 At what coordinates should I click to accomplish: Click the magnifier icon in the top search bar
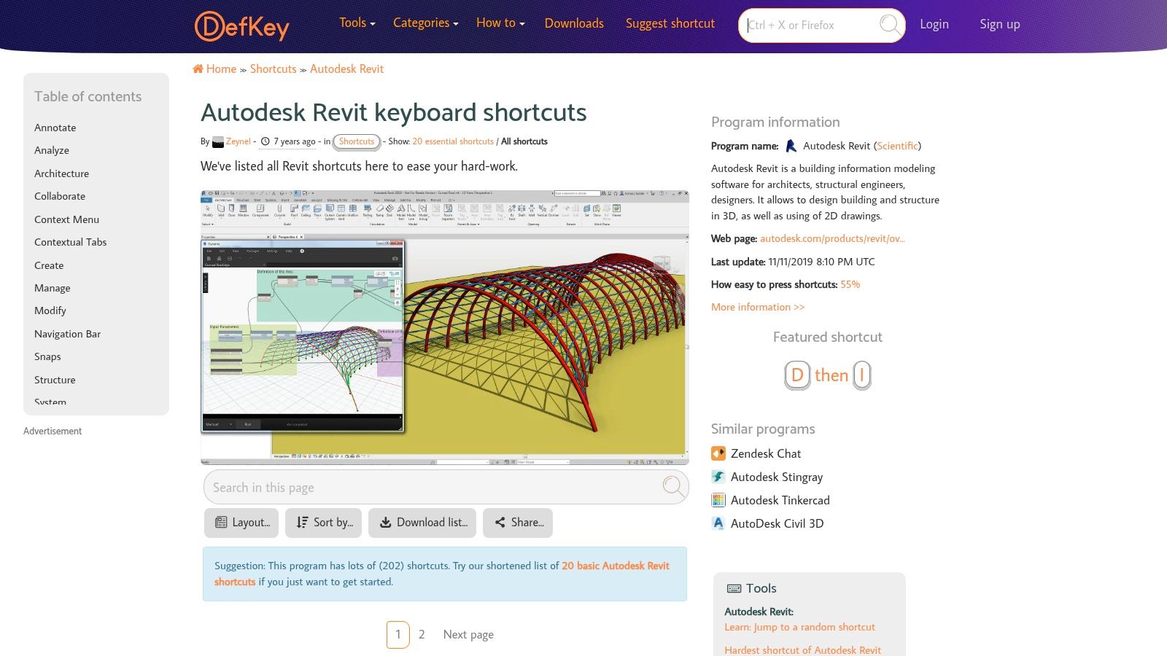tap(889, 24)
